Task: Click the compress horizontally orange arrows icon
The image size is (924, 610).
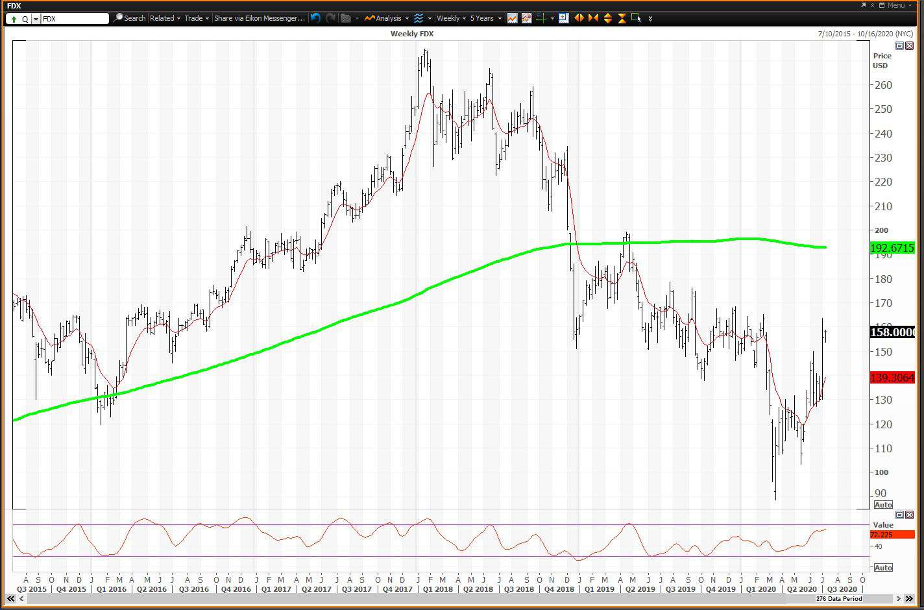Action: pos(593,18)
